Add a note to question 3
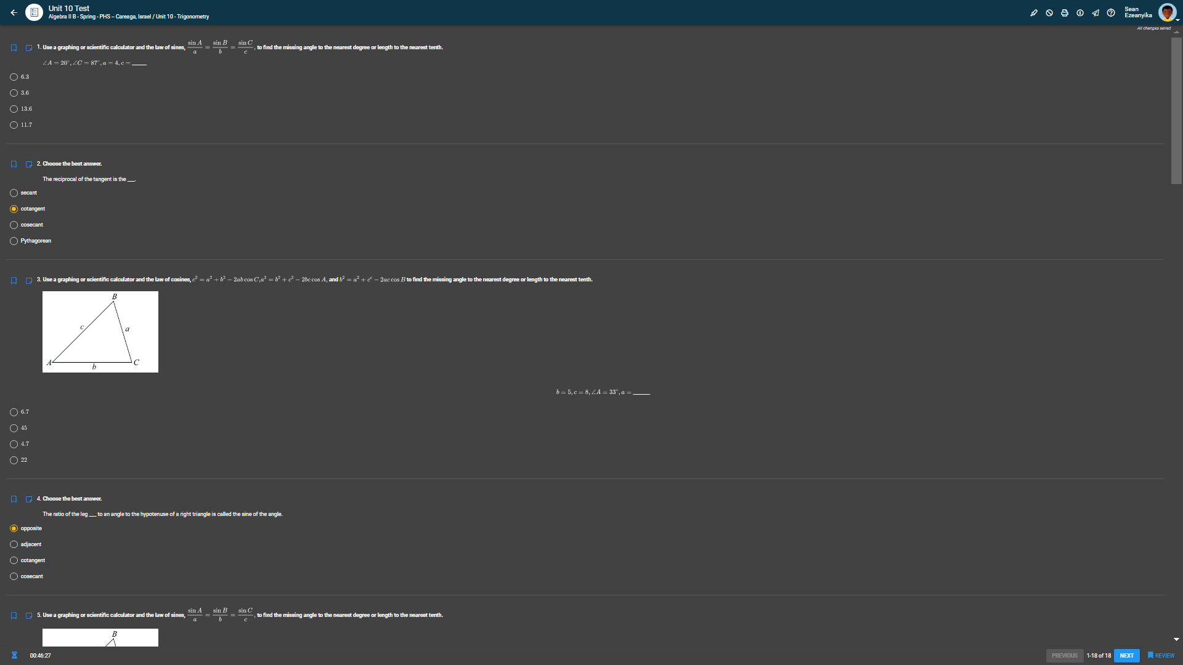1183x665 pixels. pyautogui.click(x=29, y=281)
